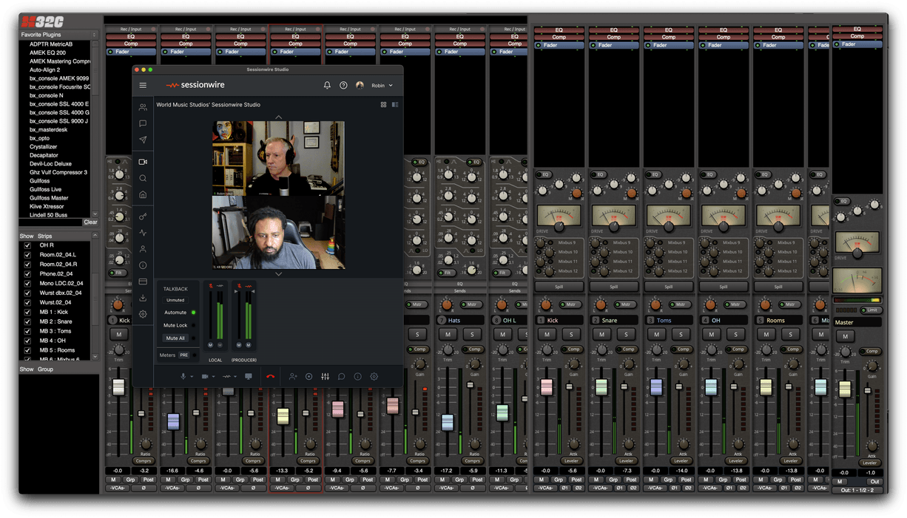Collapse the video feed with the up chevron
907x518 pixels.
pos(278,116)
